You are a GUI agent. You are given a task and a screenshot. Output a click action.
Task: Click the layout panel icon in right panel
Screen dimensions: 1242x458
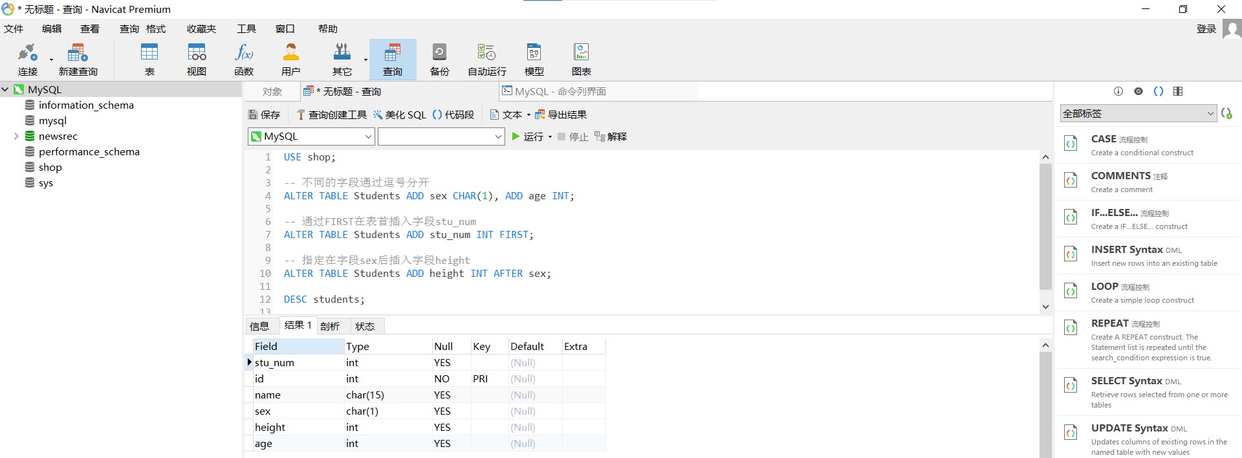(1178, 91)
